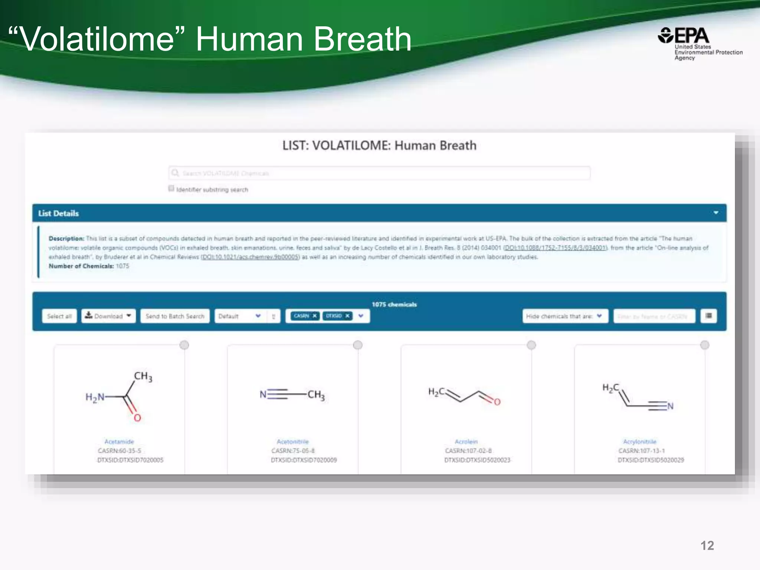
Task: Click CASRN:75-05-8 text
Action: (x=293, y=451)
